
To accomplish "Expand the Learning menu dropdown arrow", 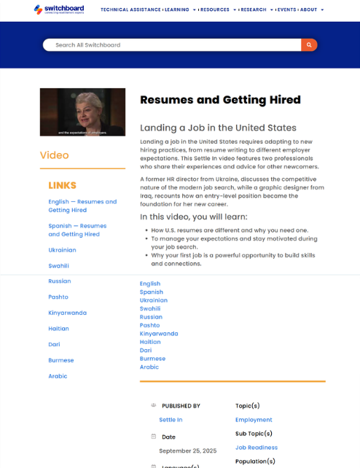I will click(195, 10).
